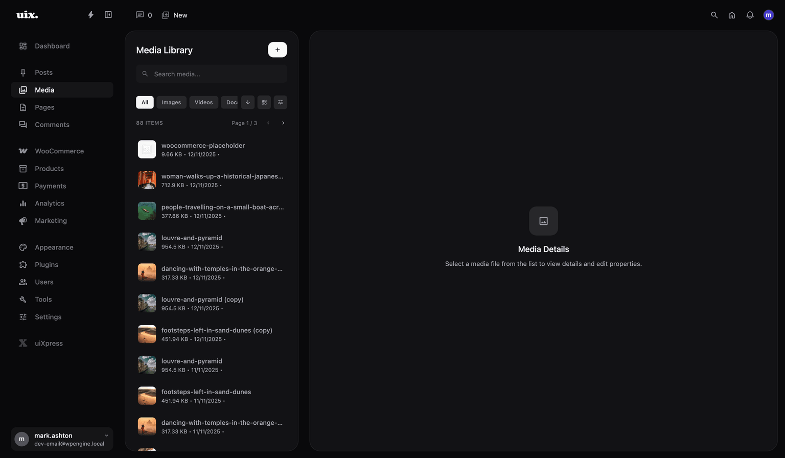
Task: Expand the mark.ashton account chevron
Action: point(106,436)
